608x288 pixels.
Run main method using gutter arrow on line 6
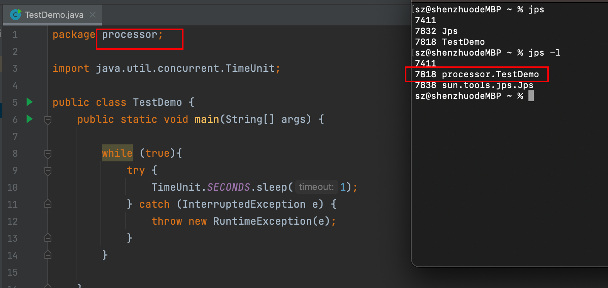tap(29, 119)
